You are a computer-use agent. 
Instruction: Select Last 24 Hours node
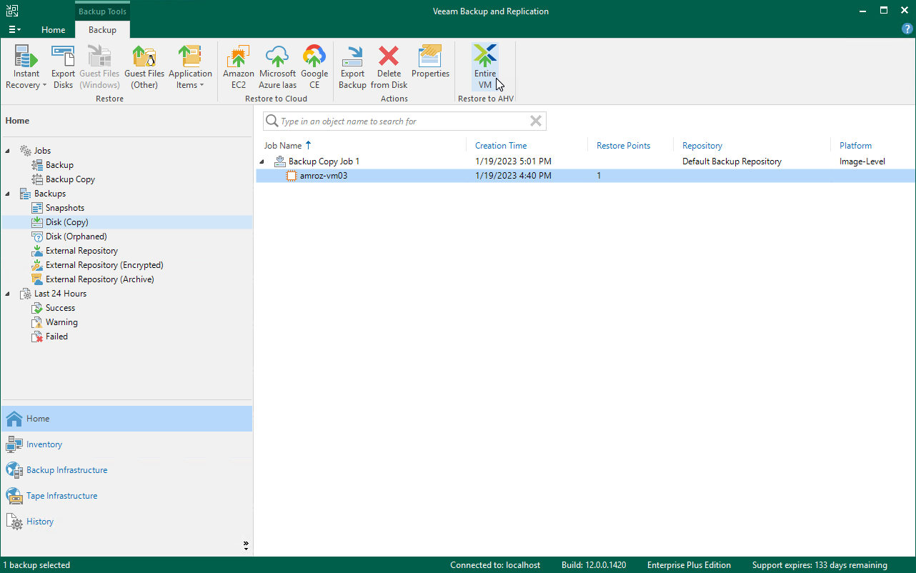(x=60, y=294)
